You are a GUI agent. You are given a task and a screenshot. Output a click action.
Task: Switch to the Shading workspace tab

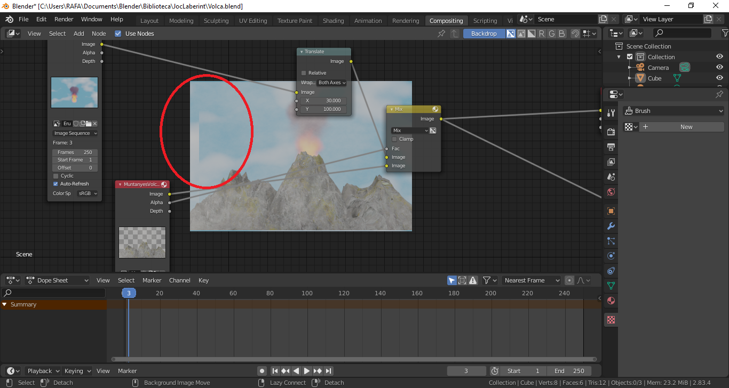333,21
